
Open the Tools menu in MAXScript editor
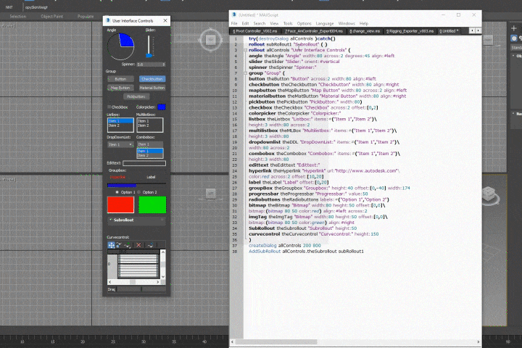(288, 24)
